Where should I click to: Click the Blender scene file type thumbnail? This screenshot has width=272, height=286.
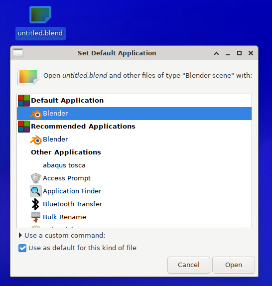pos(28,77)
